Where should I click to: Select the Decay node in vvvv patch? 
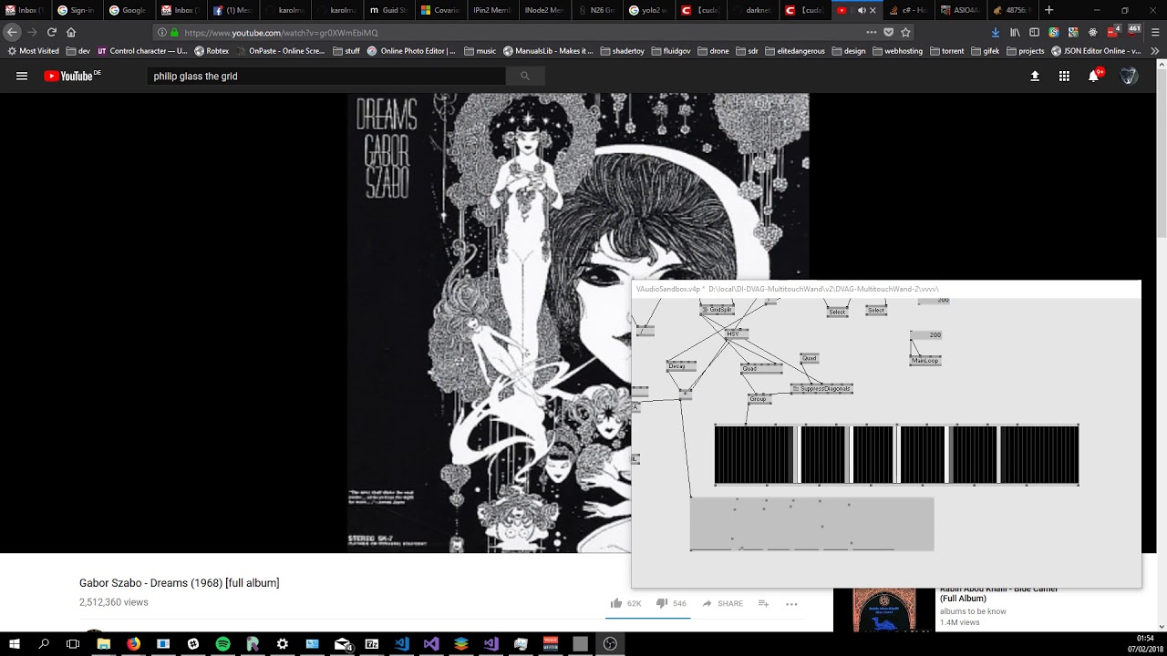point(681,366)
